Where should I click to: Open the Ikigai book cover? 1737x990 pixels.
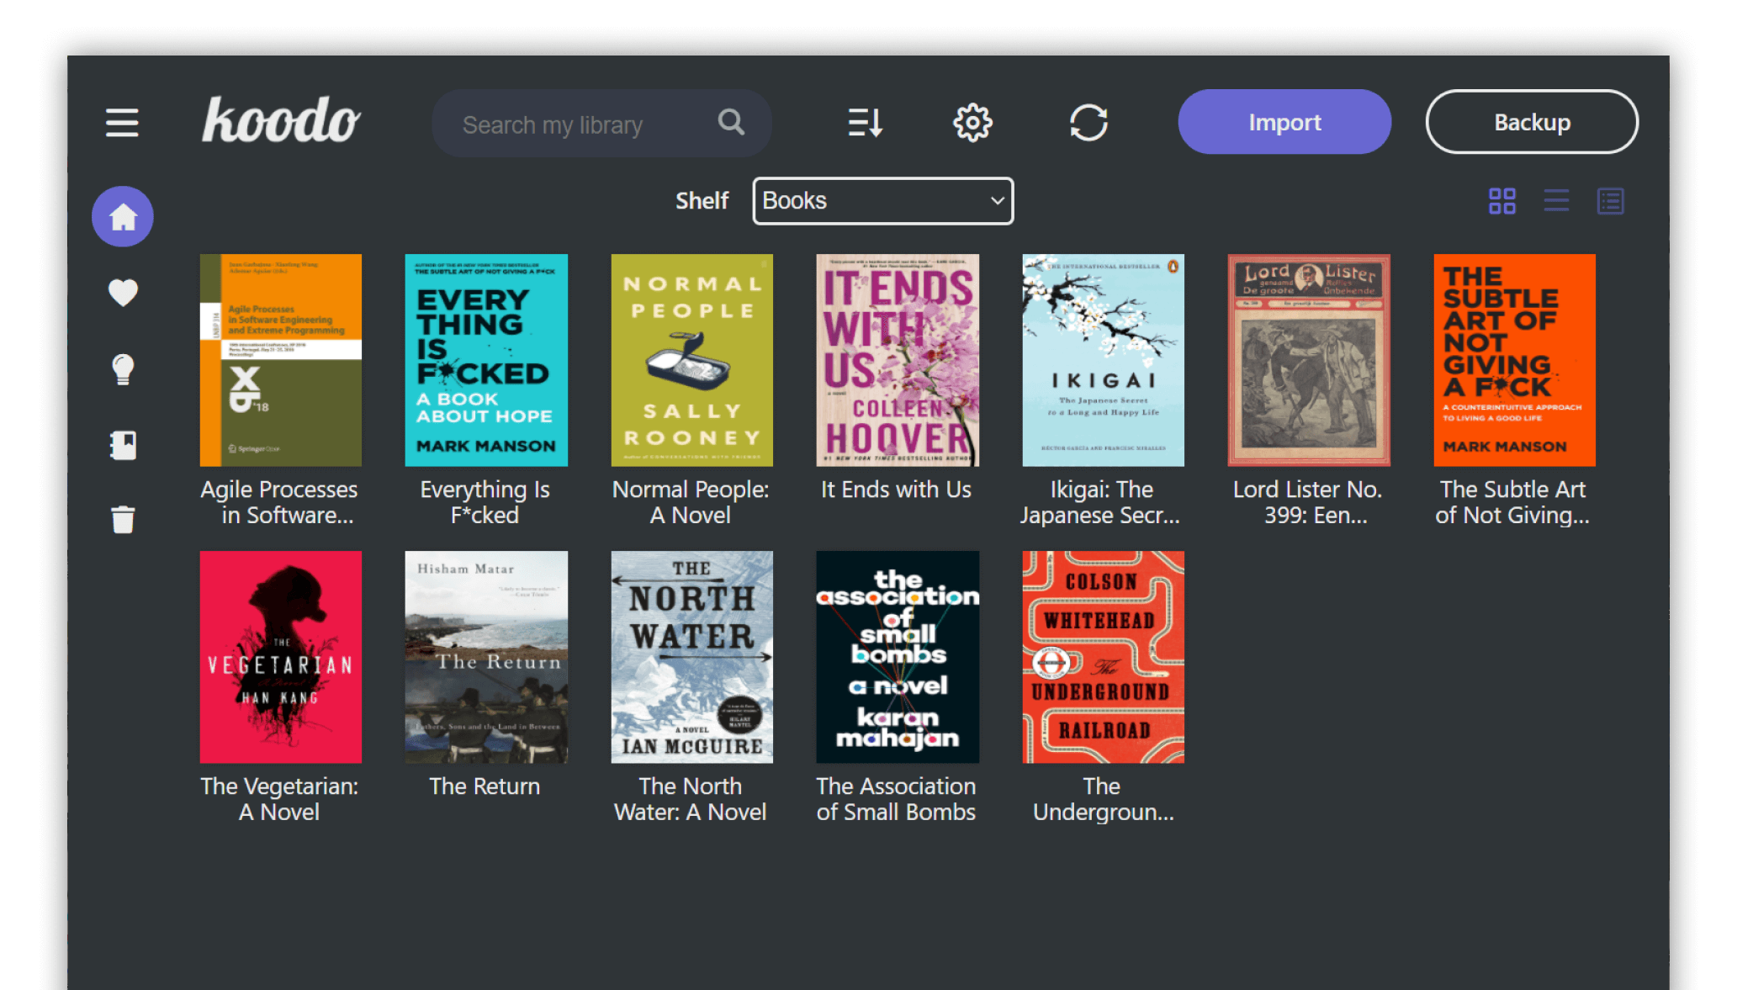[1103, 360]
